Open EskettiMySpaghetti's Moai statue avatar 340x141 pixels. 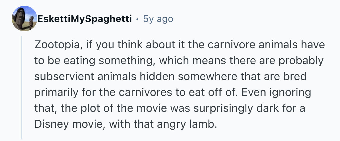point(24,19)
